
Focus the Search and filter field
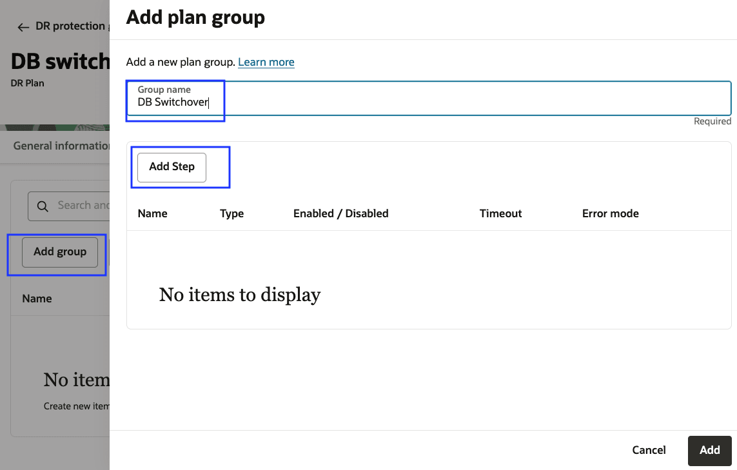[84, 206]
